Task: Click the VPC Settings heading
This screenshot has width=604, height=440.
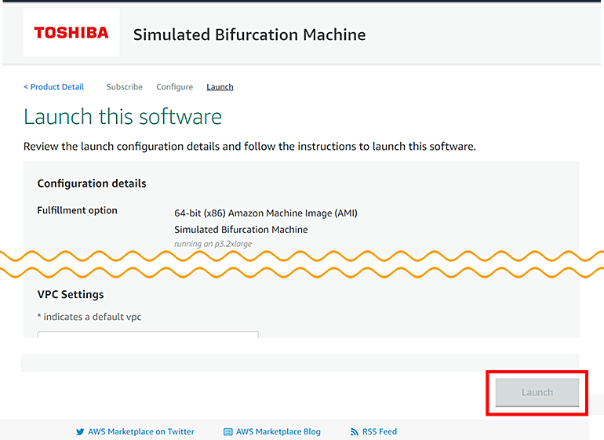Action: (x=71, y=294)
